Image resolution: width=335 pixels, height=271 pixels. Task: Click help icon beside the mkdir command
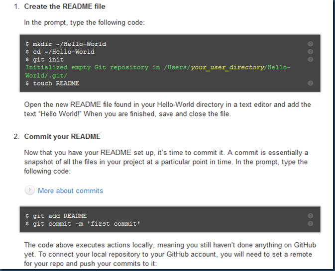pos(311,44)
